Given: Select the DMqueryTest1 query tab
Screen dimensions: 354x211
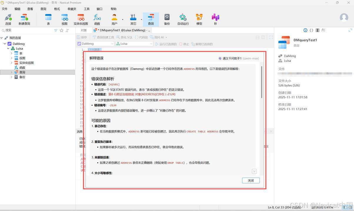Looking at the screenshot, I should click(121, 30).
